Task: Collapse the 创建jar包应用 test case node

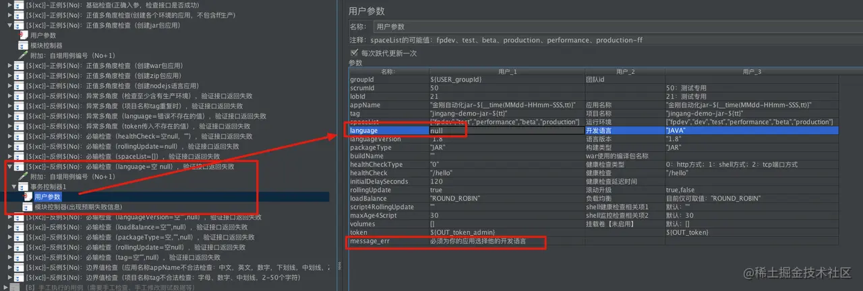Action: (9, 25)
